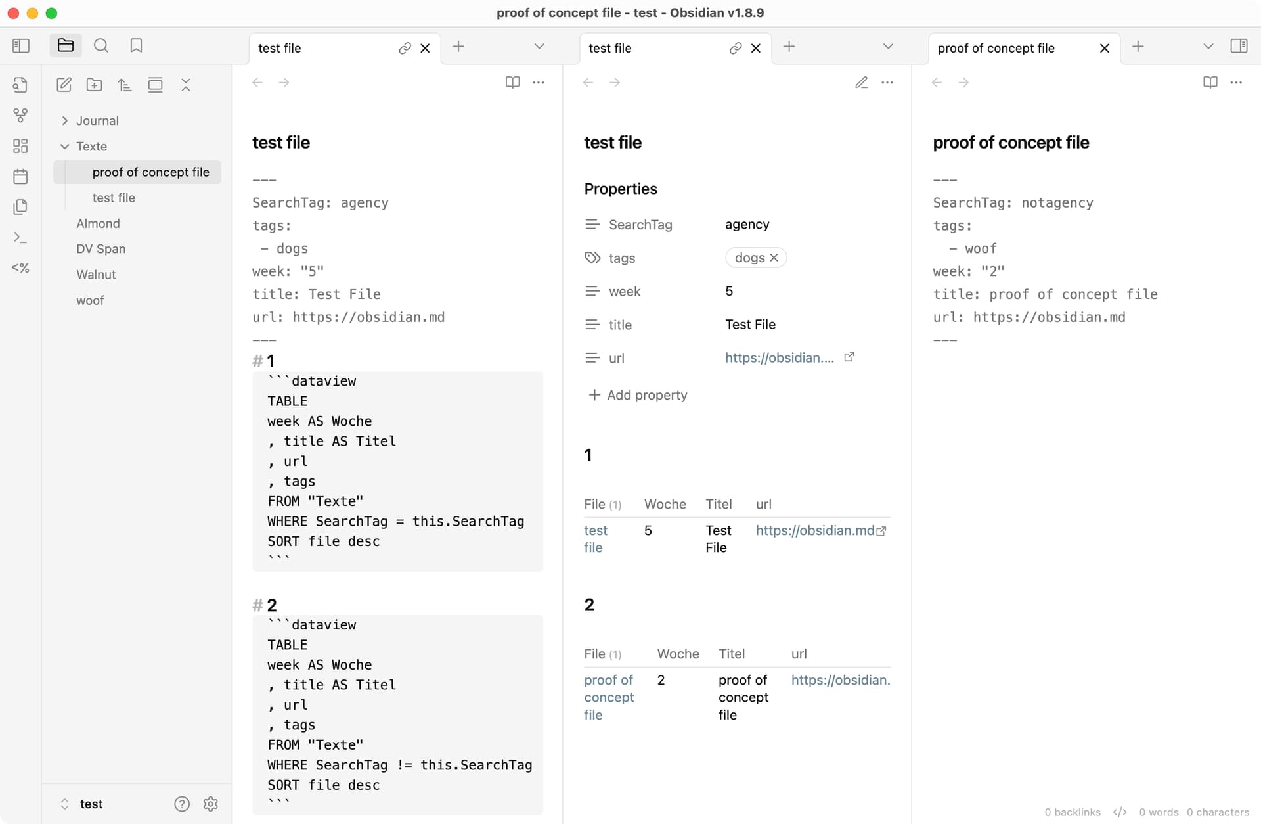Open woof note in explorer
Screen dimensions: 1261x824
pos(90,300)
